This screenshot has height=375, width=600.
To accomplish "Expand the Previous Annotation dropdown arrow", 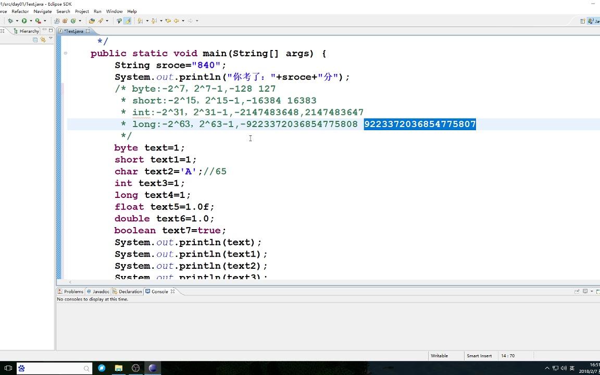I will coord(161,21).
